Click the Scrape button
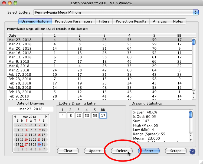 pyautogui.click(x=176, y=151)
